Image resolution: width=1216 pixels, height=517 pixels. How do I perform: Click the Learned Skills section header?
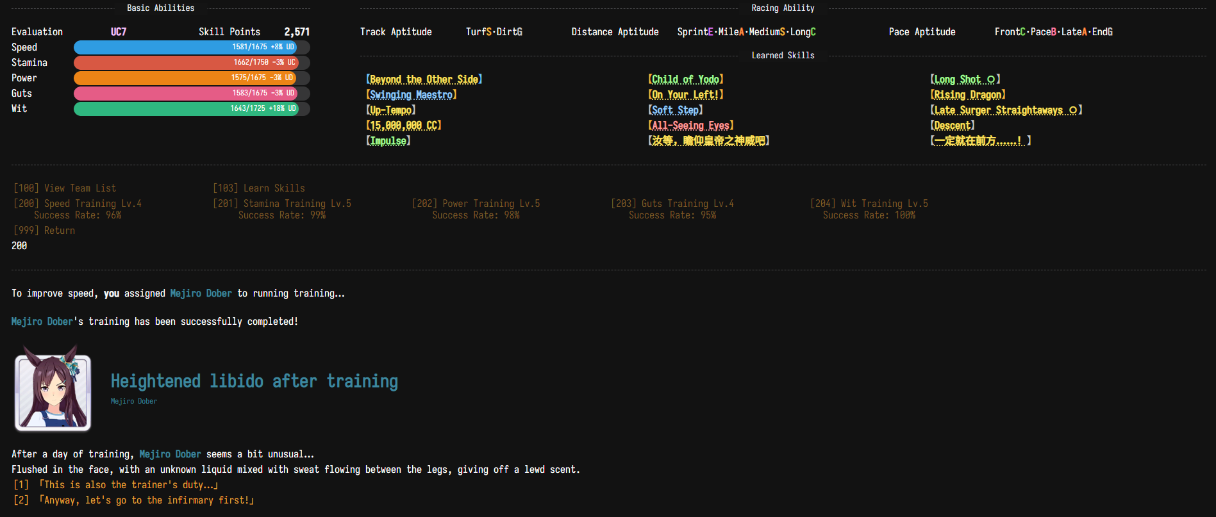click(x=783, y=56)
